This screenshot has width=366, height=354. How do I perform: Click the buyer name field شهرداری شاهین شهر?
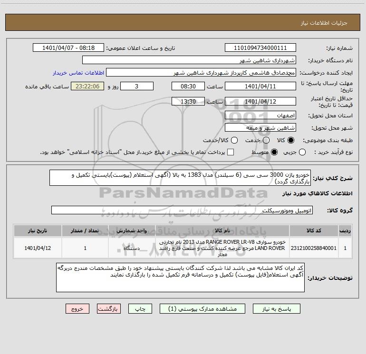[x=189, y=60]
